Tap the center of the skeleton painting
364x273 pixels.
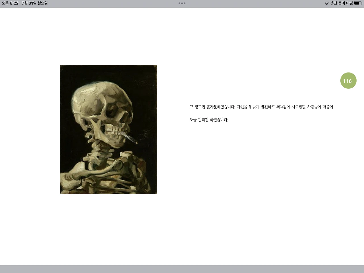click(x=108, y=129)
